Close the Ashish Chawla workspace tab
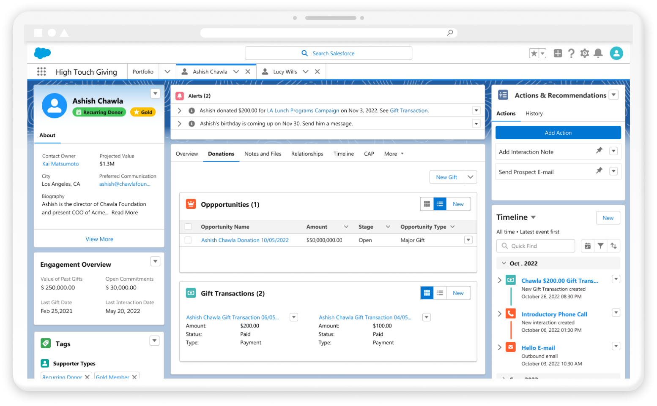Image resolution: width=657 pixels, height=406 pixels. [248, 72]
